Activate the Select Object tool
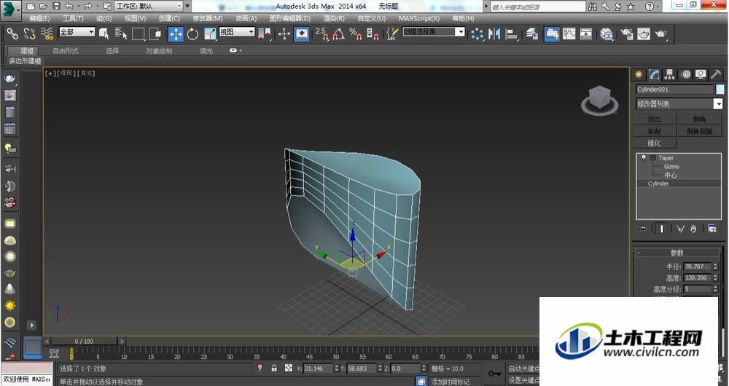Viewport: 729px width, 386px height. click(x=104, y=34)
